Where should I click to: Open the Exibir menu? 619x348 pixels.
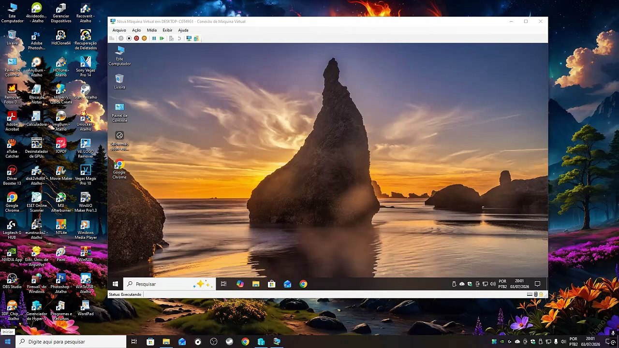[167, 30]
